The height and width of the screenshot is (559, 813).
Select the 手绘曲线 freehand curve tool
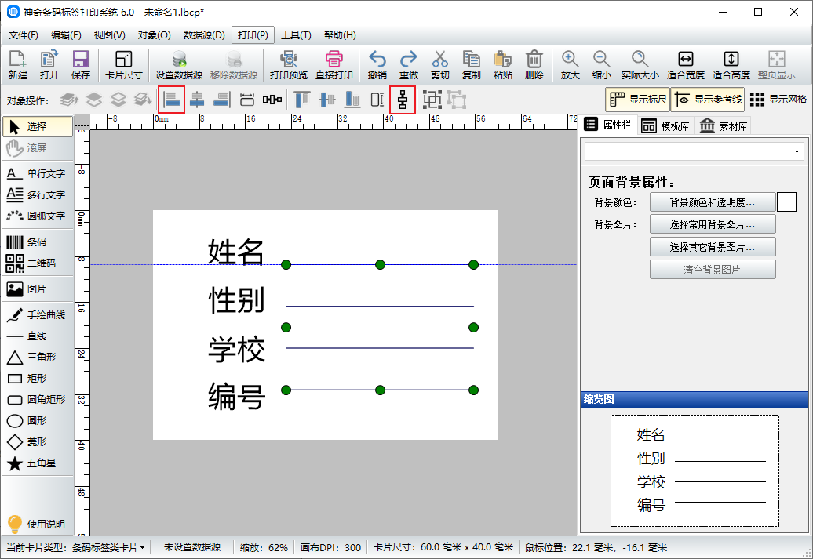[36, 314]
